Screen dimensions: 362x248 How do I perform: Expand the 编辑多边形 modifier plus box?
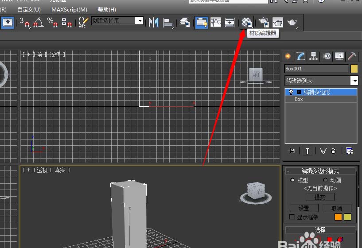click(x=299, y=92)
